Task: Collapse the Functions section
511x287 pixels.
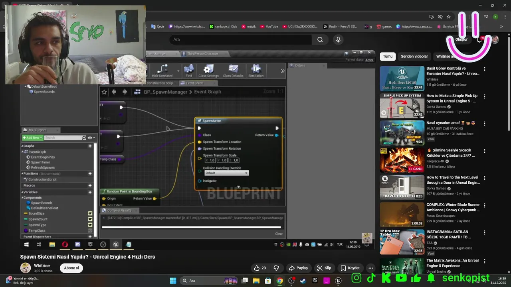Action: 23,173
